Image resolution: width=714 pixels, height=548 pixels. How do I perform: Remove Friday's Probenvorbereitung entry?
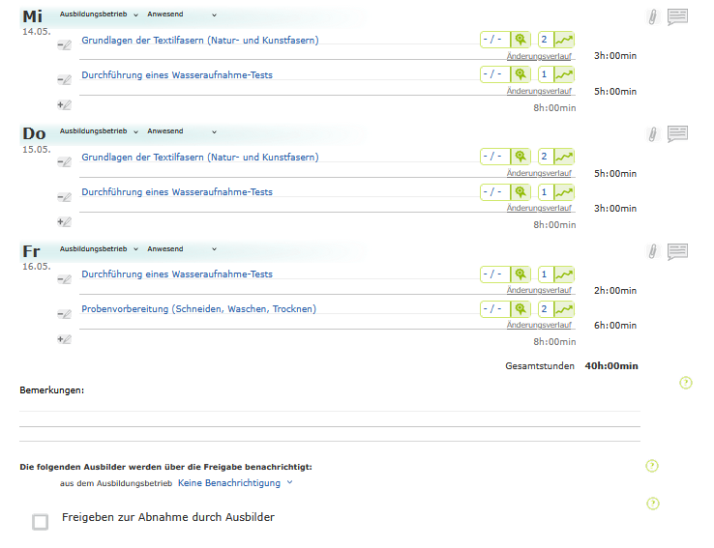[64, 314]
